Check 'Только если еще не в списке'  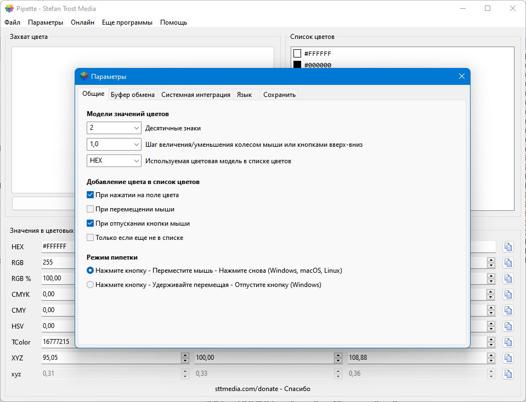coord(91,238)
